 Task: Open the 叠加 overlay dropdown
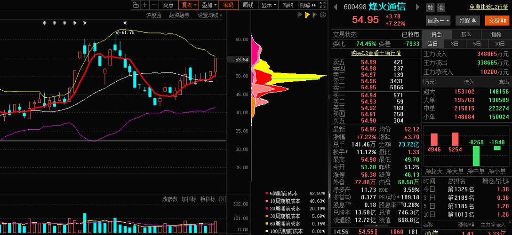(x=209, y=5)
